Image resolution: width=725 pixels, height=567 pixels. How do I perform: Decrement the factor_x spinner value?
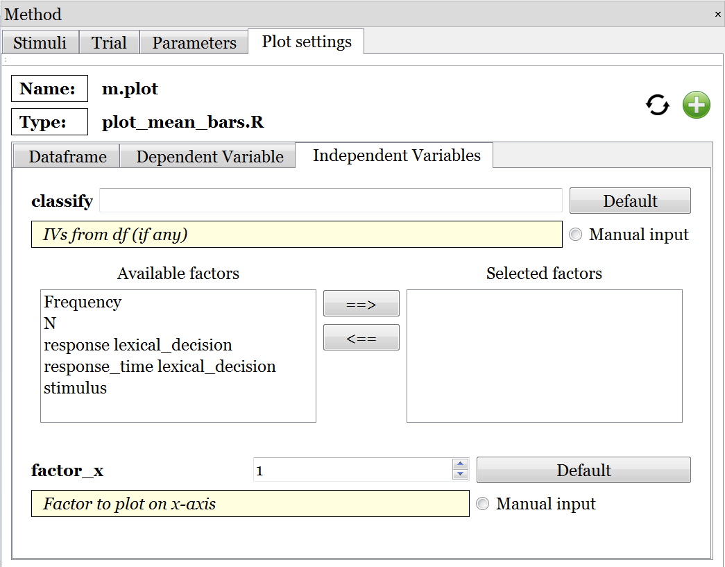pyautogui.click(x=460, y=475)
